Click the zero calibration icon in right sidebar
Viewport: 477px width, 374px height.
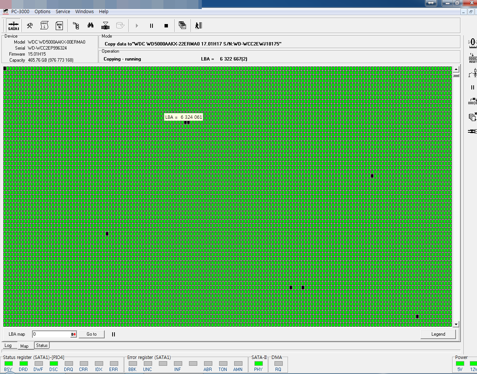472,43
